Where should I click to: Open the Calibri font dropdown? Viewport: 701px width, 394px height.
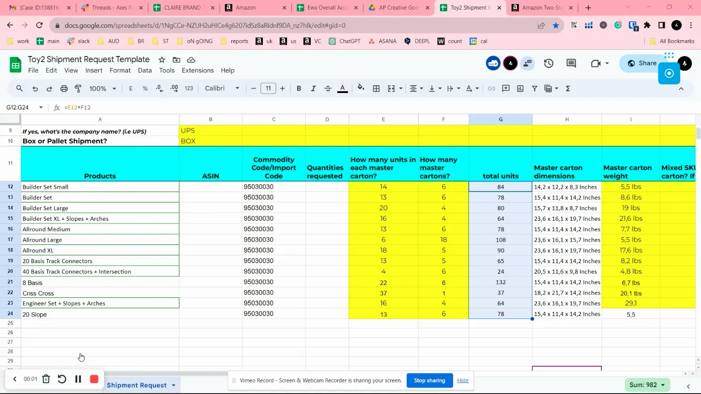point(222,88)
